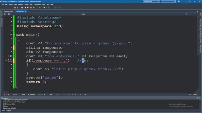This screenshot has height=113, width=202.
Task: Open the Default Layout dropdown
Action: click(x=151, y=1)
